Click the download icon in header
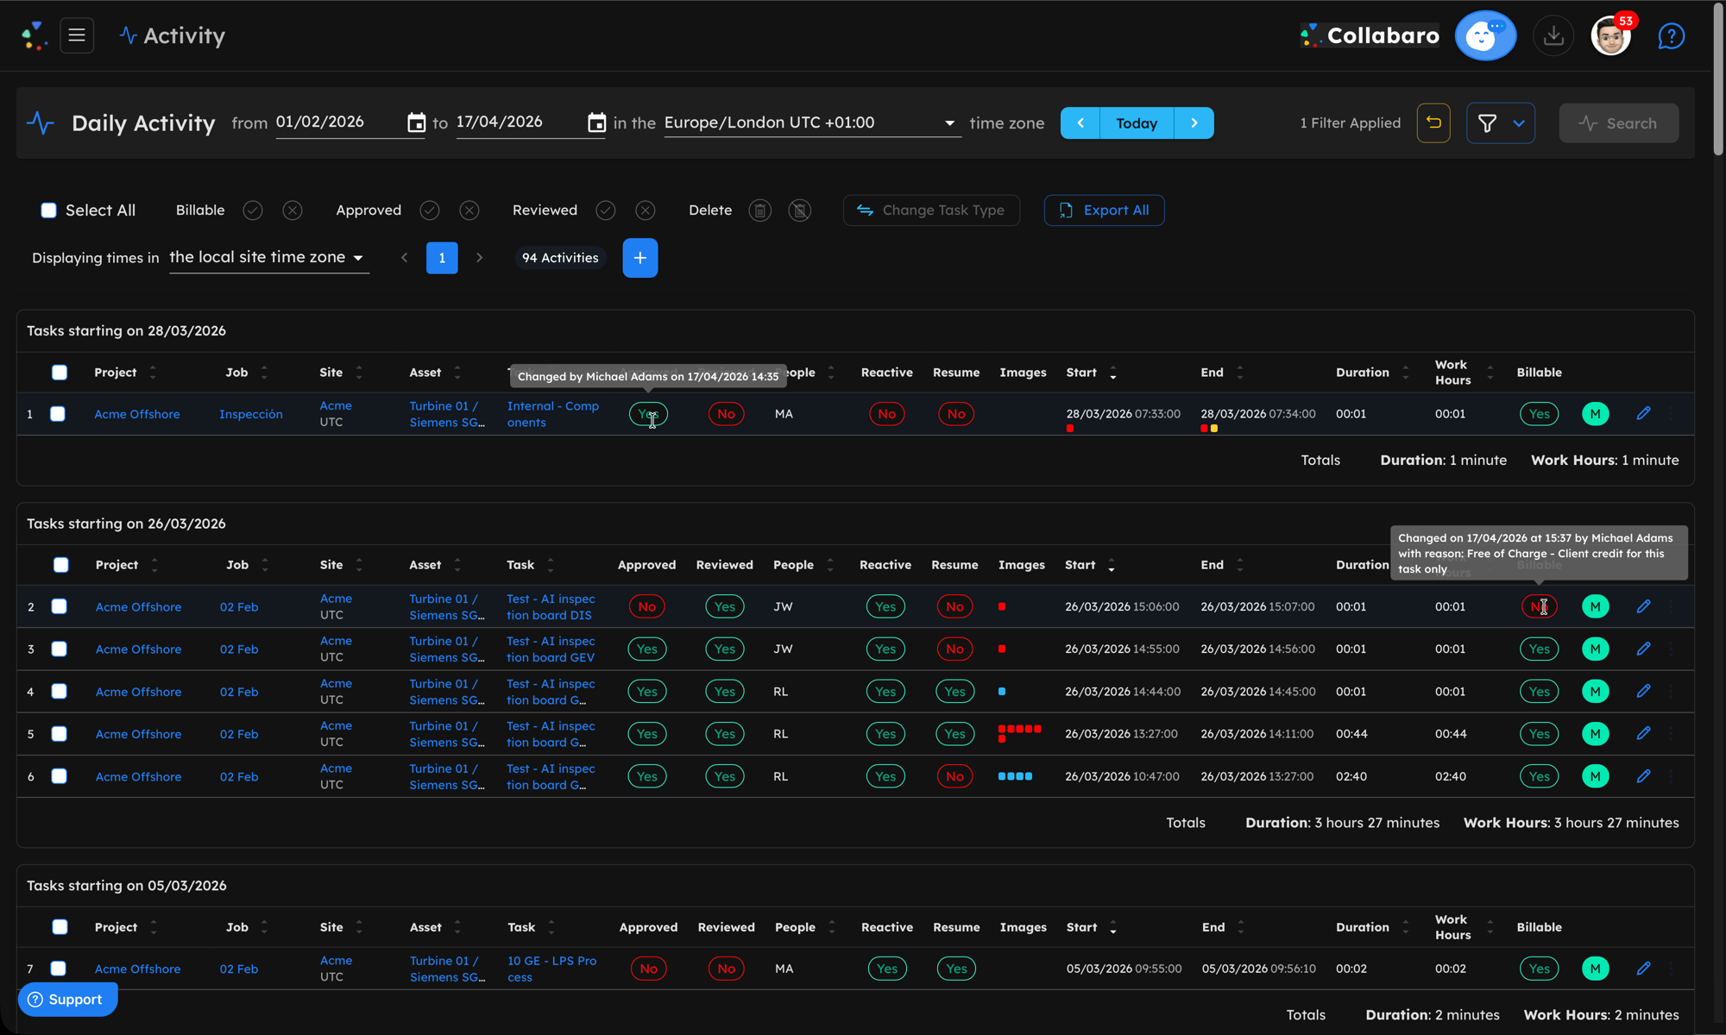This screenshot has width=1726, height=1035. (x=1553, y=35)
